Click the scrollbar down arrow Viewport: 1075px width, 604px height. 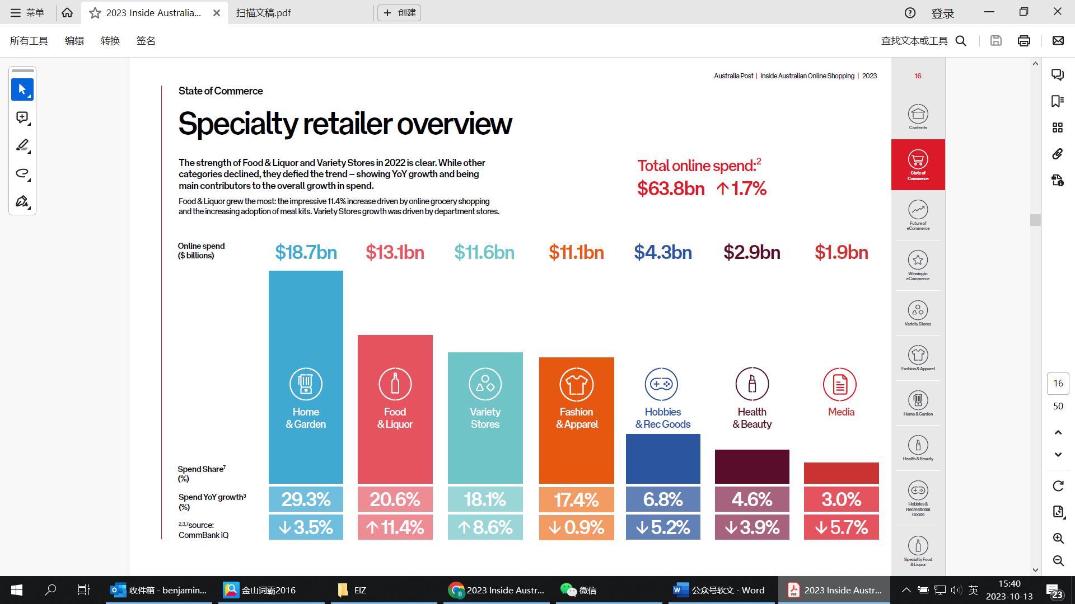pos(1035,570)
